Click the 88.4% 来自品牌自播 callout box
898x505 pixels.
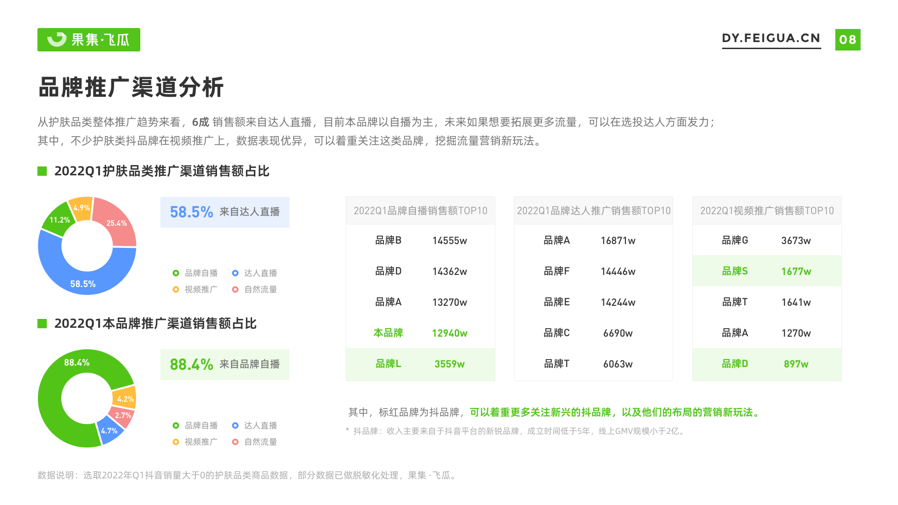point(224,365)
